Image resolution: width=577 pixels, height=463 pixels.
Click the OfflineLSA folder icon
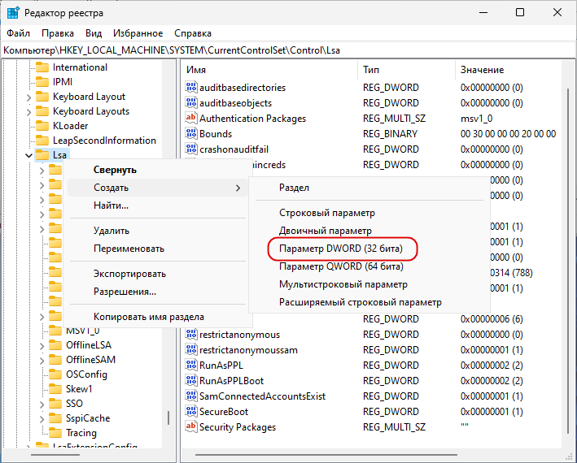55,345
